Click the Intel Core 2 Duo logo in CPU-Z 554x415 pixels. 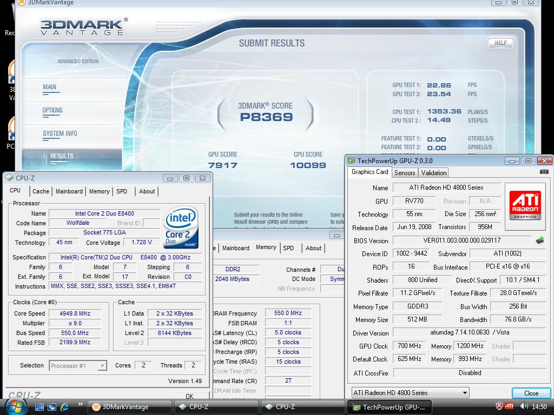(x=181, y=227)
